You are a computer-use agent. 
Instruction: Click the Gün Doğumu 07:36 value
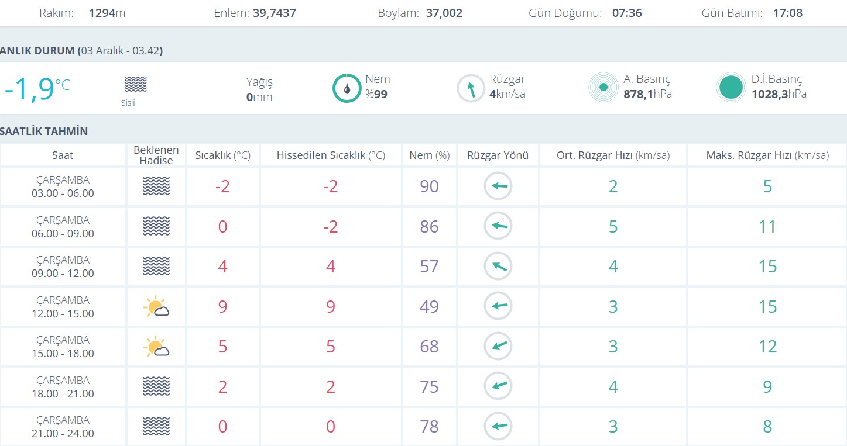pyautogui.click(x=627, y=13)
